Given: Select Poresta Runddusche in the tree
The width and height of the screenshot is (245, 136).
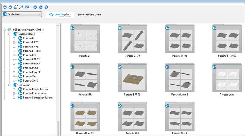Looking at the screenshot, I should pyautogui.click(x=35, y=93).
